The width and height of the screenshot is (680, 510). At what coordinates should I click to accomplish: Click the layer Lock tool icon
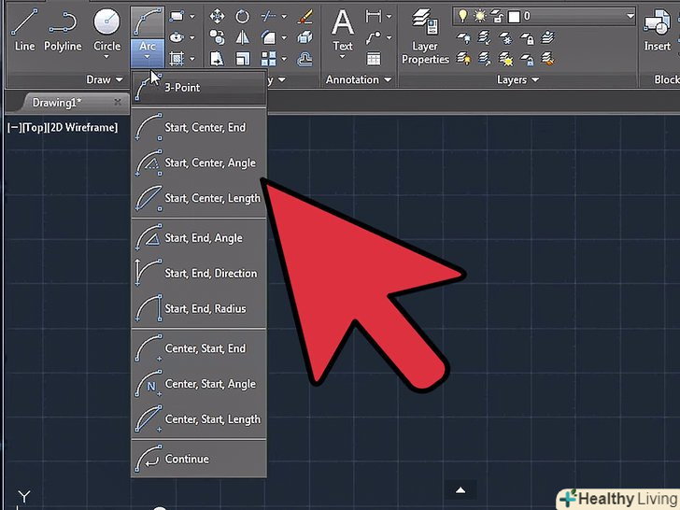click(x=527, y=38)
